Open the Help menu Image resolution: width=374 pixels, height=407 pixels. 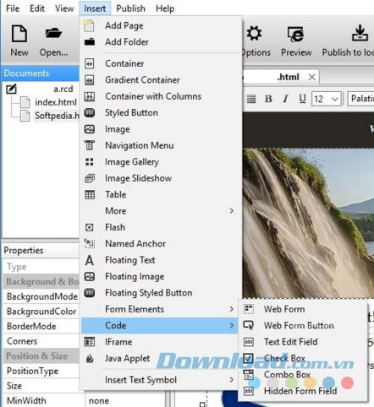pyautogui.click(x=165, y=8)
